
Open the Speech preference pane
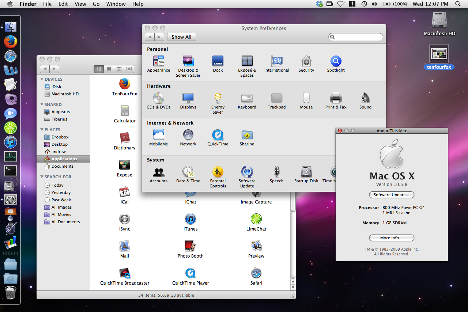(276, 172)
